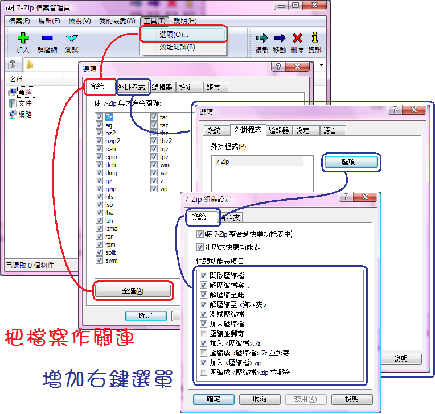The width and height of the screenshot is (435, 414).
Task: Open the address bar dropdown arrow
Action: click(x=322, y=65)
